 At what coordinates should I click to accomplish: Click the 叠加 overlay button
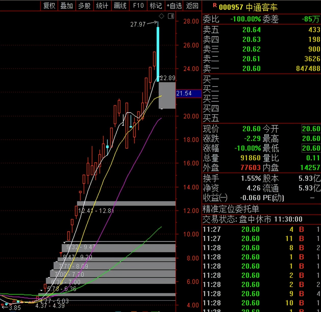67,6
